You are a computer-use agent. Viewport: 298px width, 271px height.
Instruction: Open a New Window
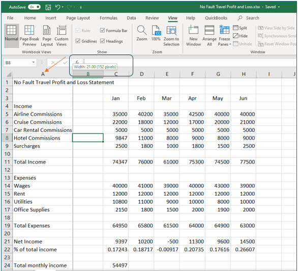[193, 36]
